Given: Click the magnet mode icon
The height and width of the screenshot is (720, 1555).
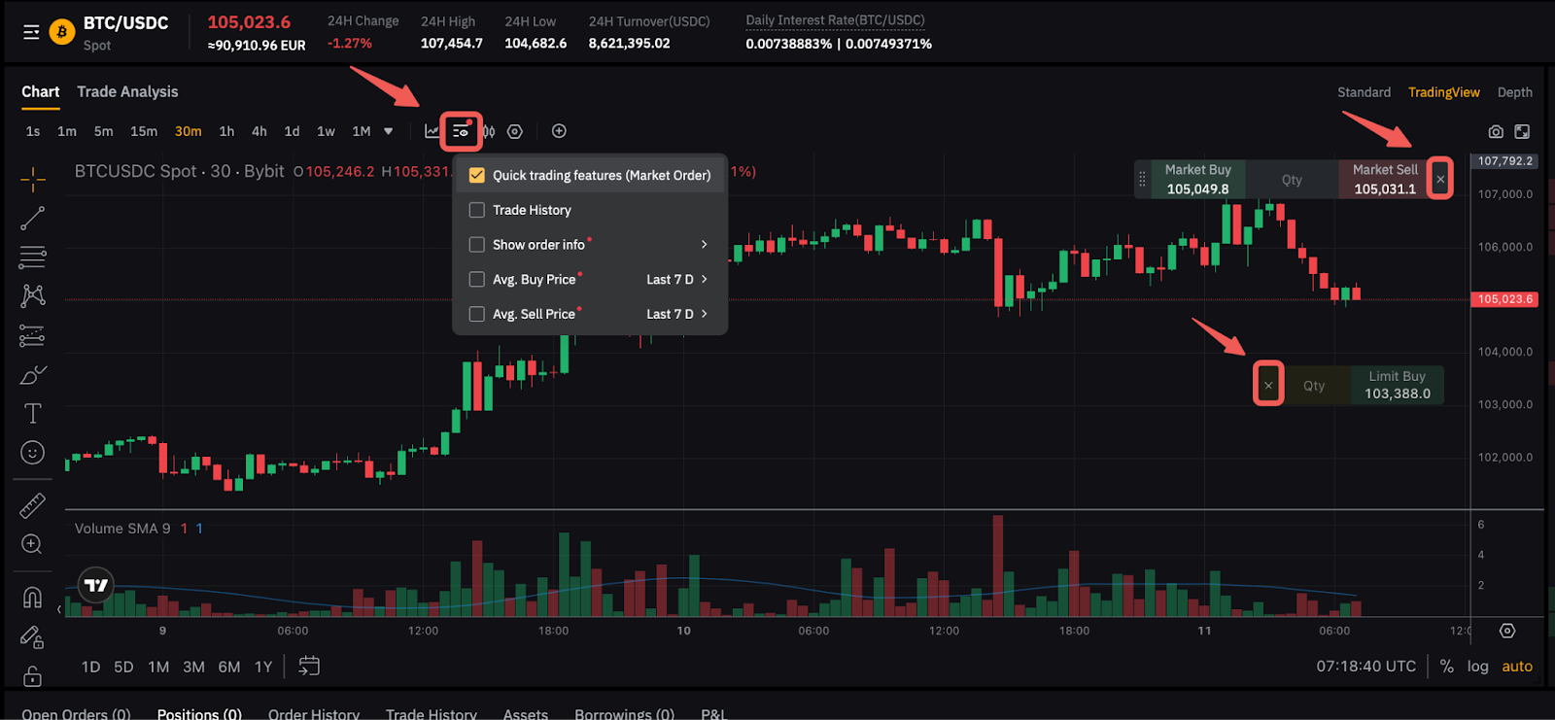Looking at the screenshot, I should tap(32, 597).
